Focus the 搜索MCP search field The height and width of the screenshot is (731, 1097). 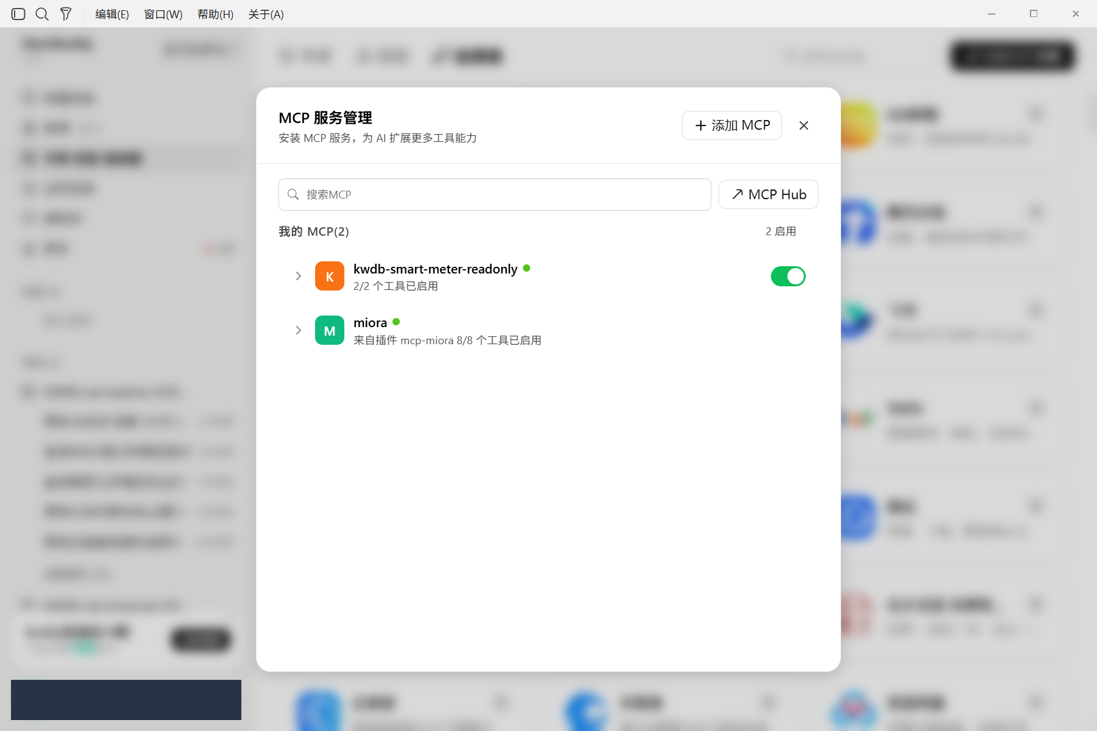495,194
